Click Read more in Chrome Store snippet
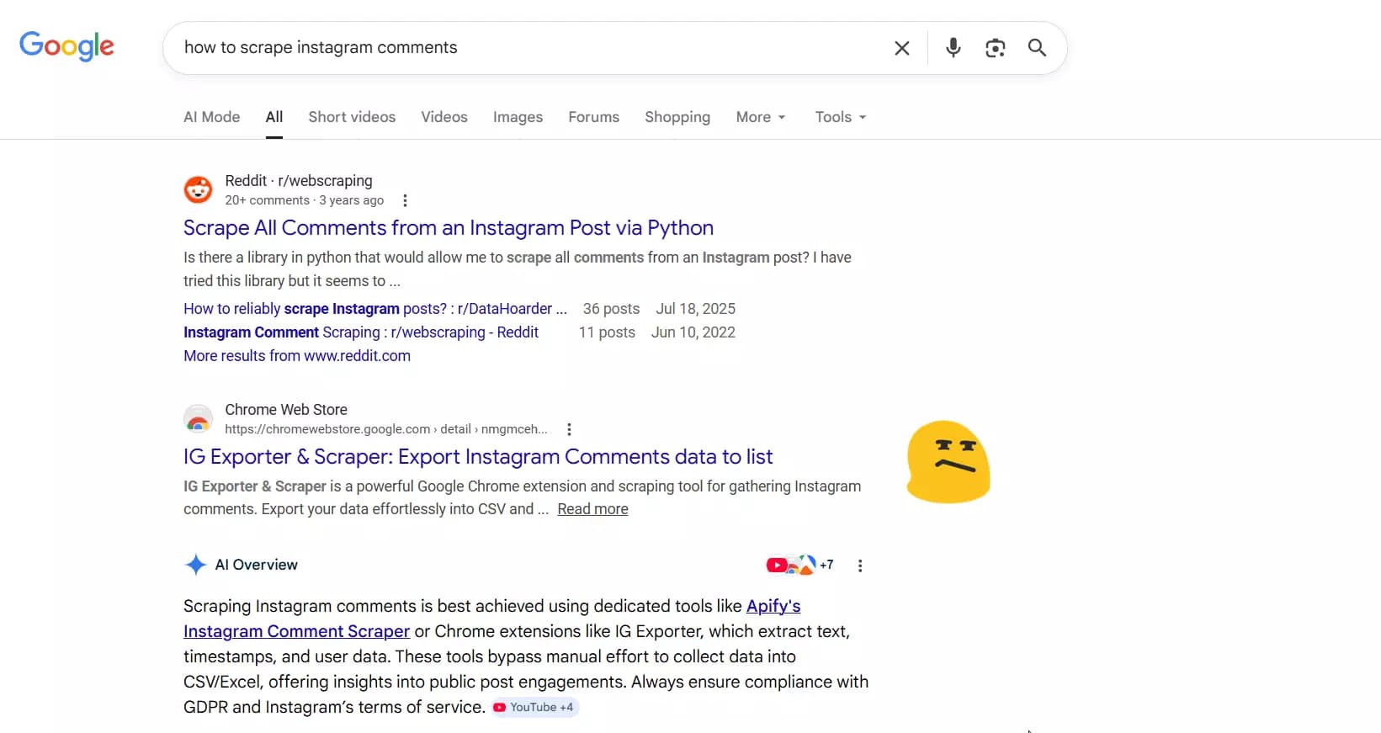Screen dimensions: 1381x733 point(592,509)
